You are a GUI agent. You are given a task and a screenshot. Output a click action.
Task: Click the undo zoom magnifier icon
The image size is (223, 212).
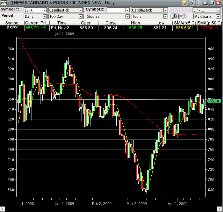pyautogui.click(x=184, y=16)
